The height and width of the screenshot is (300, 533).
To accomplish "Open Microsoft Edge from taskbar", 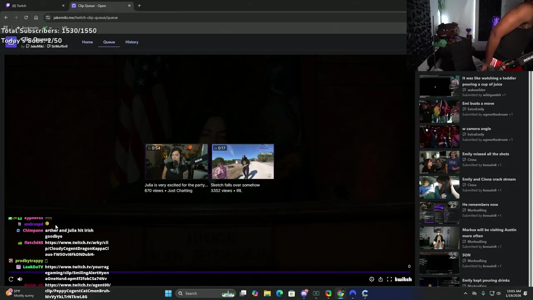I will 279,293.
